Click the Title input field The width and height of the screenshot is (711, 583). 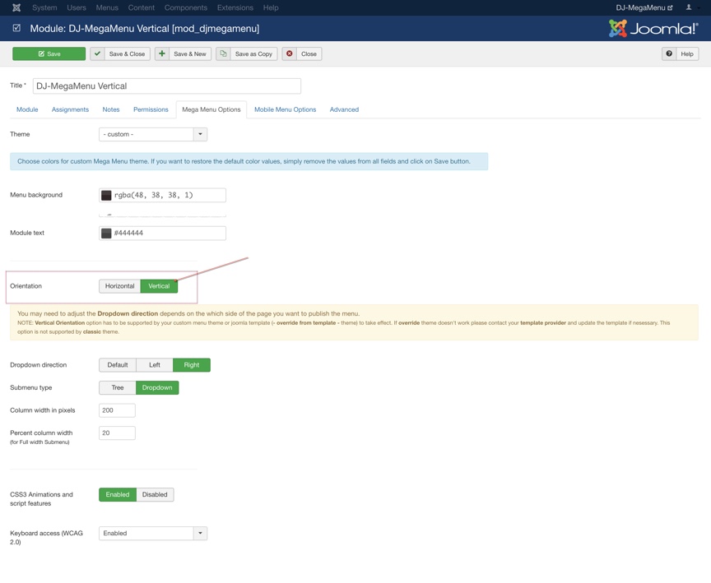pos(167,86)
